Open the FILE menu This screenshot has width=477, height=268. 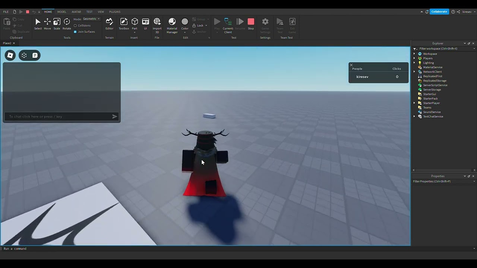click(6, 12)
